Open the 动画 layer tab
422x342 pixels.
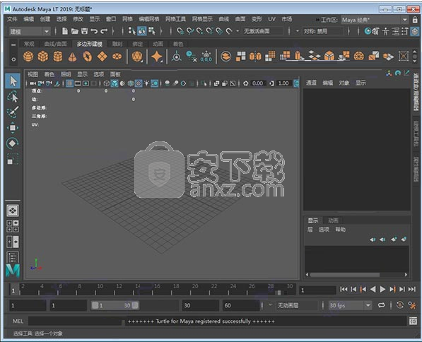(x=333, y=220)
